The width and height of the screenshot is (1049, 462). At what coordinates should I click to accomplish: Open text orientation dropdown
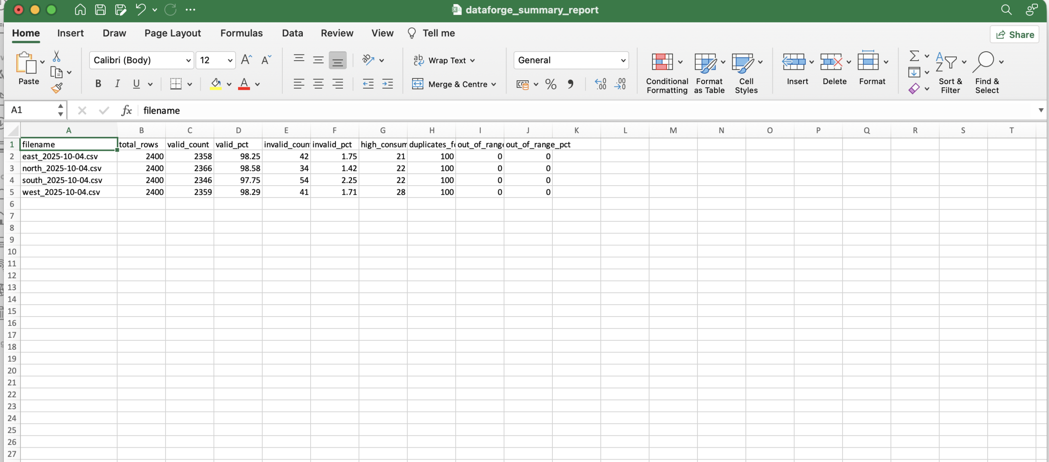[381, 60]
